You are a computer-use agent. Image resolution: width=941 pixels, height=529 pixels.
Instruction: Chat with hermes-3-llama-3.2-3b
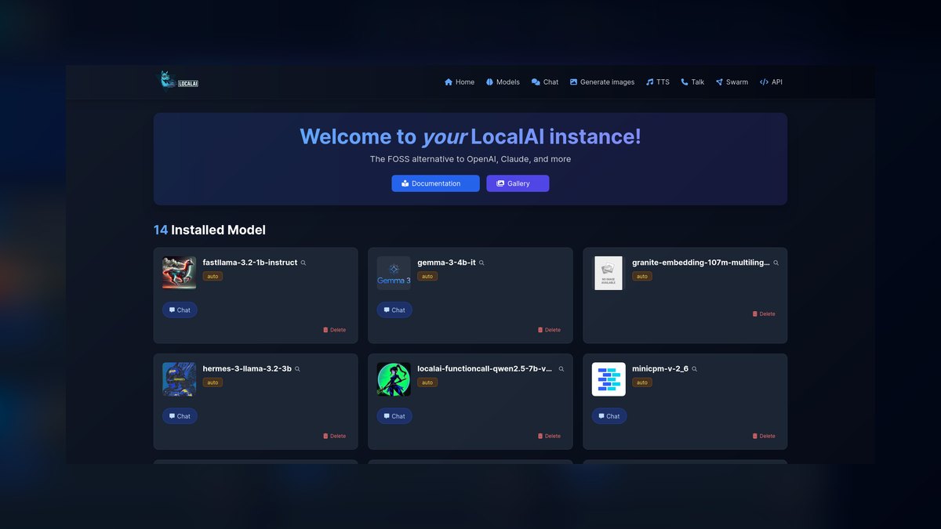point(180,416)
